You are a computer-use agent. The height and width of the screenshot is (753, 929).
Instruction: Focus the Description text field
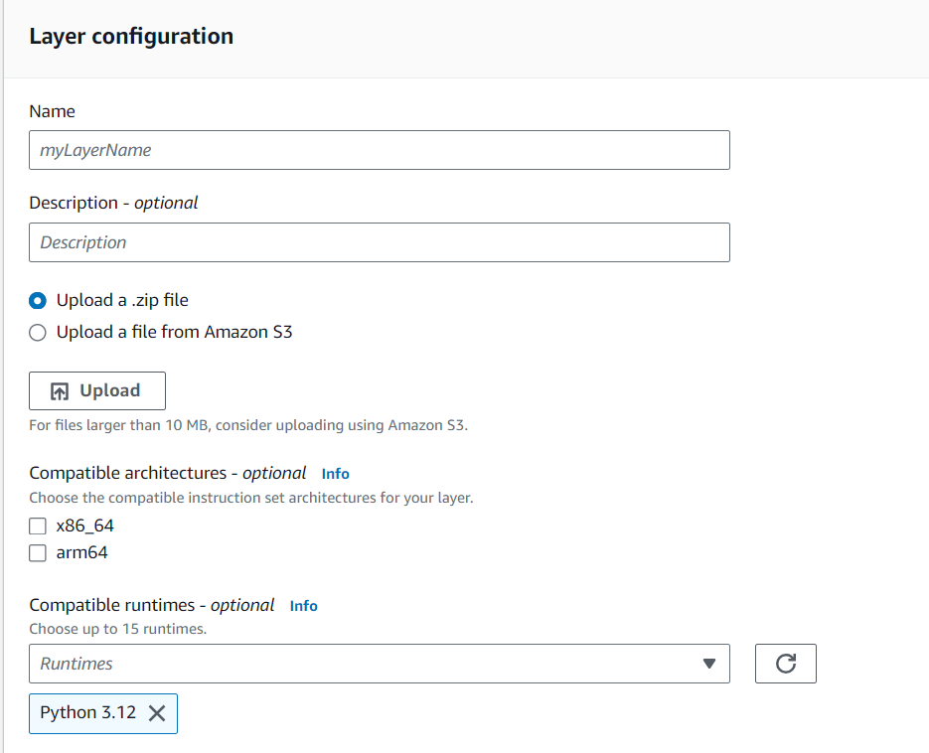point(379,242)
